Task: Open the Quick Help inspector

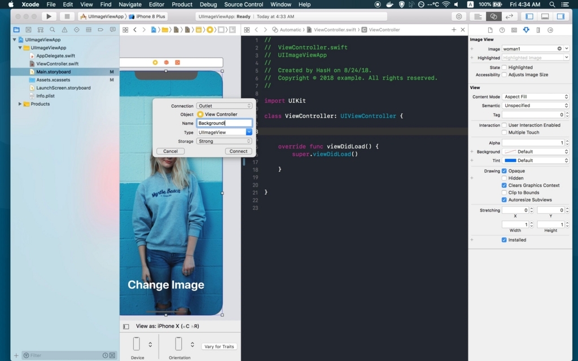Action: 502,30
